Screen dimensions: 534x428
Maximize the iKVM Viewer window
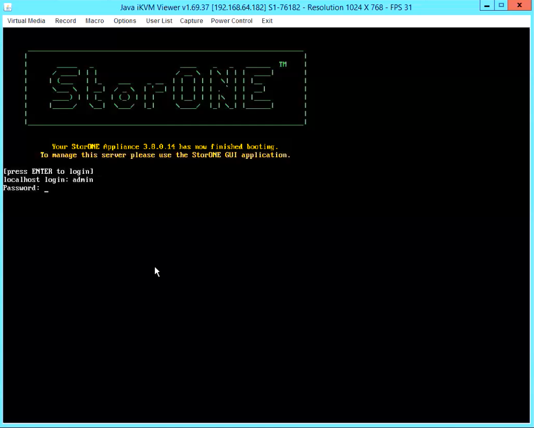coord(501,5)
